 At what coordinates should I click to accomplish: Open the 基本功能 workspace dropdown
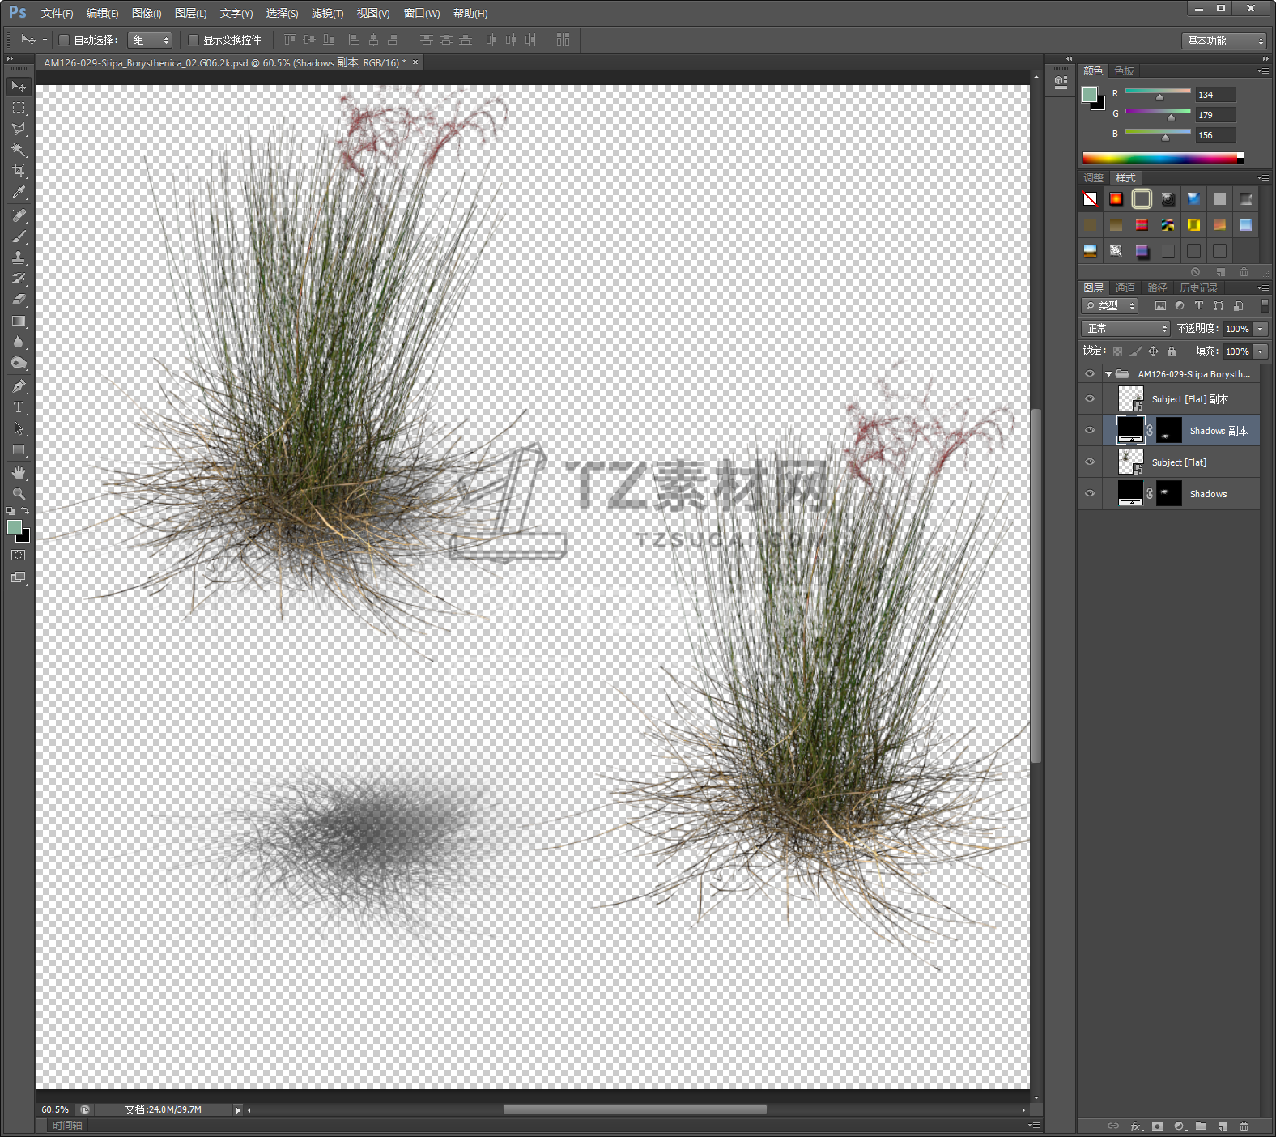(x=1223, y=40)
